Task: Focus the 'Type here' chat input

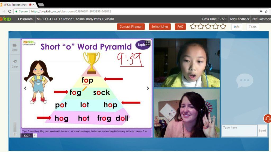Action: point(239,130)
